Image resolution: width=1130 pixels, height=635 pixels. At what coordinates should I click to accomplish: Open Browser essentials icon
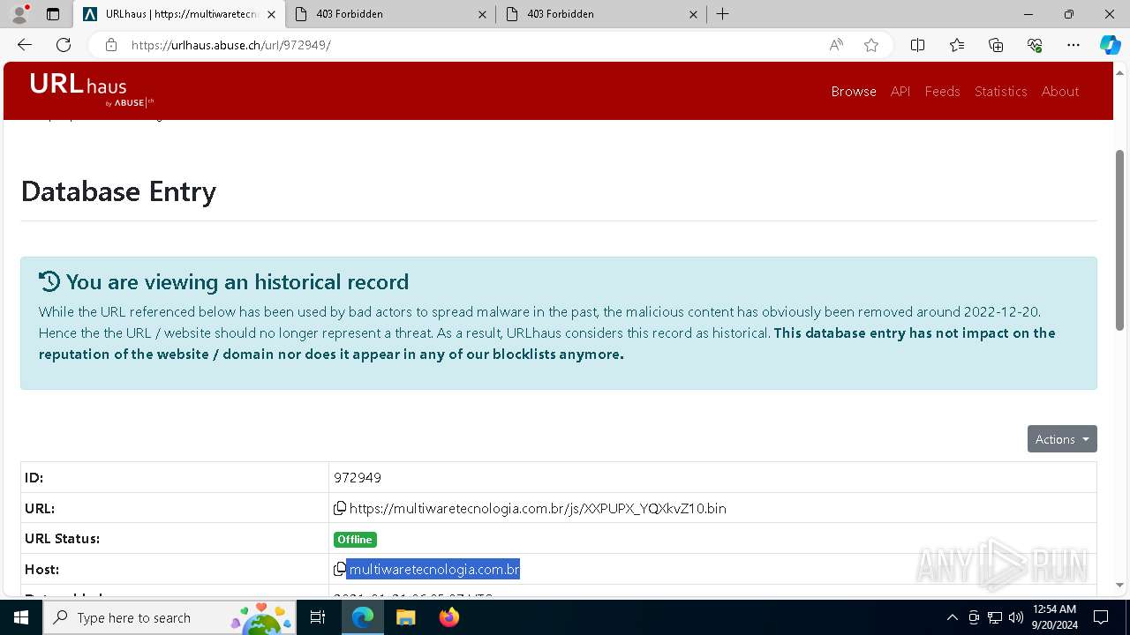click(x=1035, y=45)
